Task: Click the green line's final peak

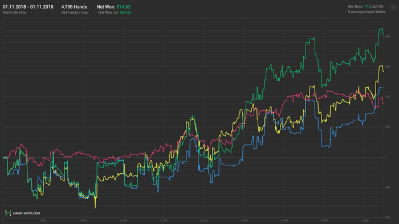Action: tap(381, 28)
